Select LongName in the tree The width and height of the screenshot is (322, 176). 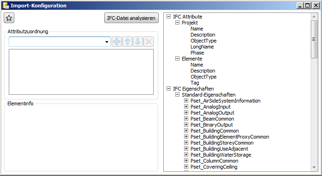click(x=202, y=47)
